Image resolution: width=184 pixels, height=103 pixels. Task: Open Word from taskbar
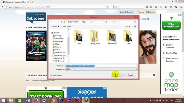tap(28, 100)
